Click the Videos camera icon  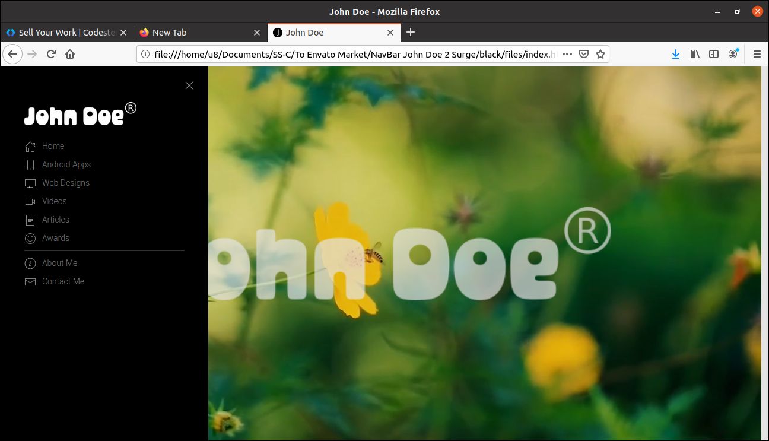click(30, 202)
